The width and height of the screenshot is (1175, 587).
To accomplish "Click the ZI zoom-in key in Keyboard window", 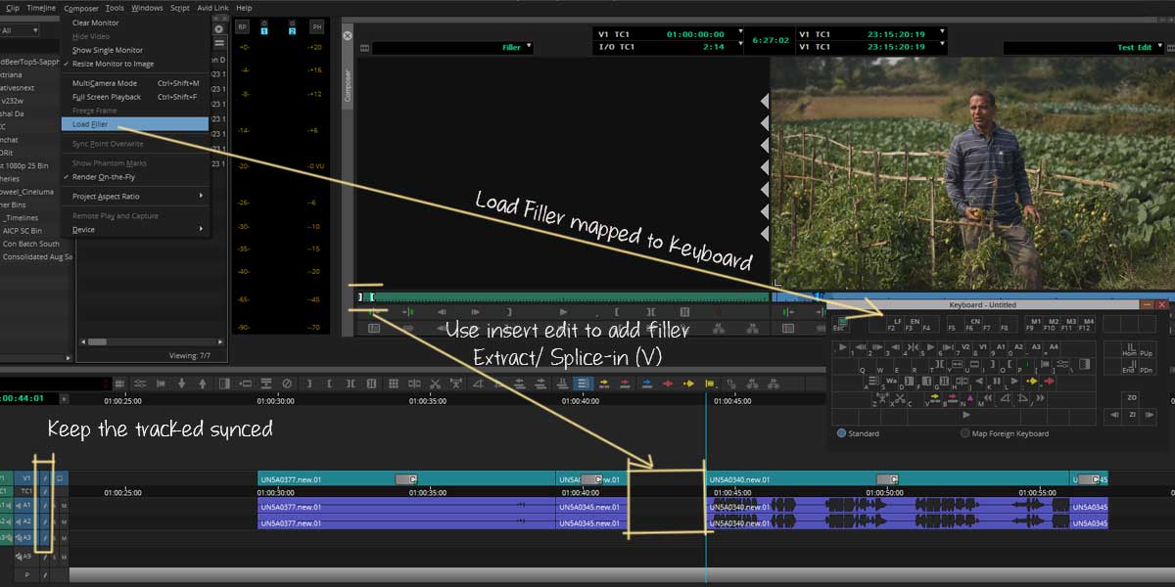I will pyautogui.click(x=1132, y=415).
